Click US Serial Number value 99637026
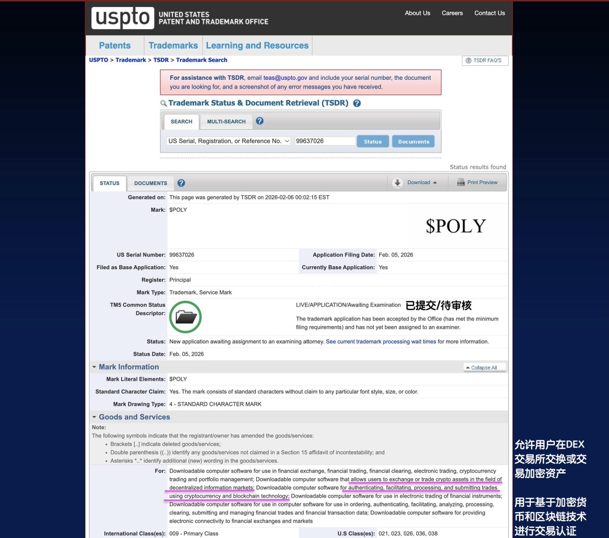The image size is (609, 538). point(182,255)
